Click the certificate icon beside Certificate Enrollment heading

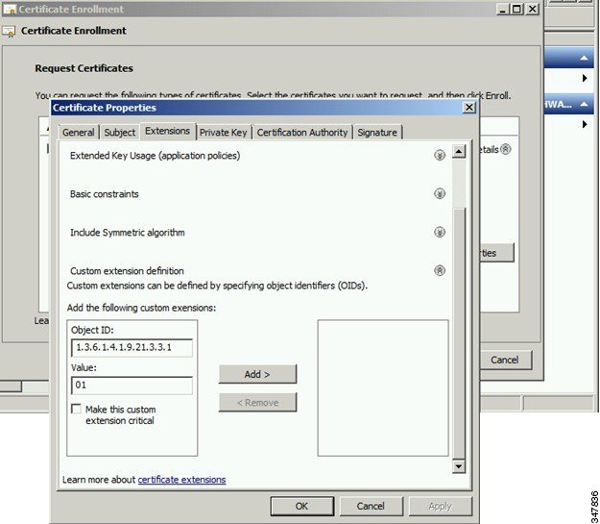(9, 32)
